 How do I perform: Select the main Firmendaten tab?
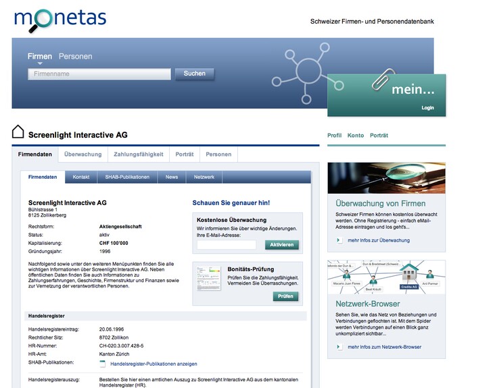(35, 155)
